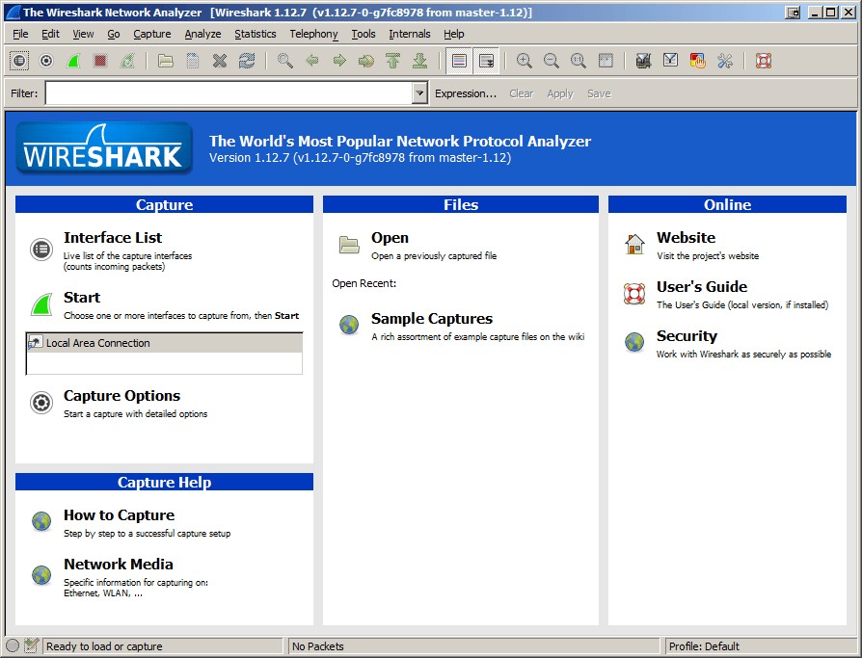Close this capture file with the X icon
The width and height of the screenshot is (862, 658).
(219, 61)
